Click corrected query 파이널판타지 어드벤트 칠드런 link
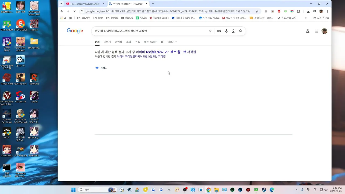The image size is (345, 194). [166, 52]
